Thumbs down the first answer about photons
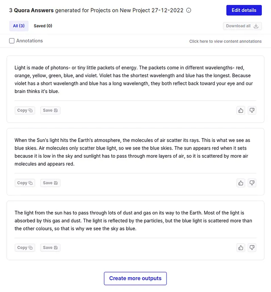 tap(252, 111)
